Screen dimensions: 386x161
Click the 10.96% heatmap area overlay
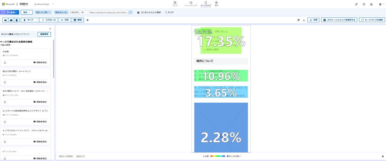221,76
